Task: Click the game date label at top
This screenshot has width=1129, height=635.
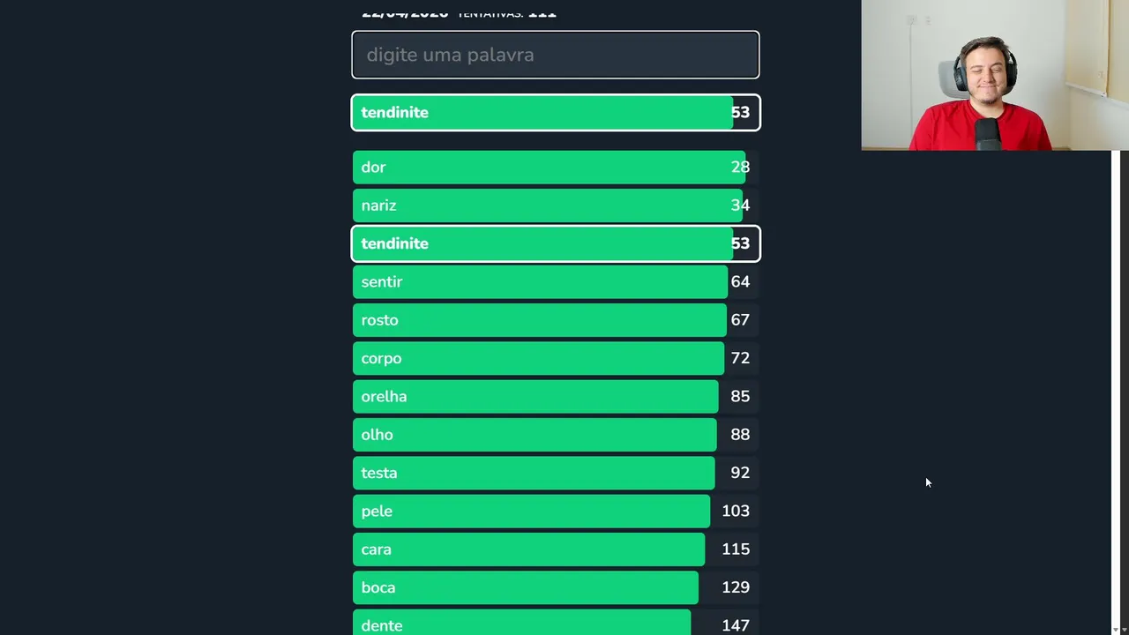Action: [405, 13]
